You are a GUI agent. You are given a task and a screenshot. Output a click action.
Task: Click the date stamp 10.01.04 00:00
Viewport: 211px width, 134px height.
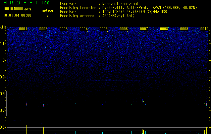pyautogui.click(x=17, y=15)
